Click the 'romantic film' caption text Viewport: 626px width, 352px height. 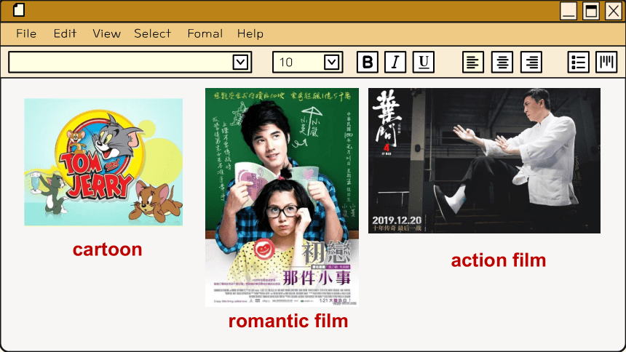[x=288, y=321]
